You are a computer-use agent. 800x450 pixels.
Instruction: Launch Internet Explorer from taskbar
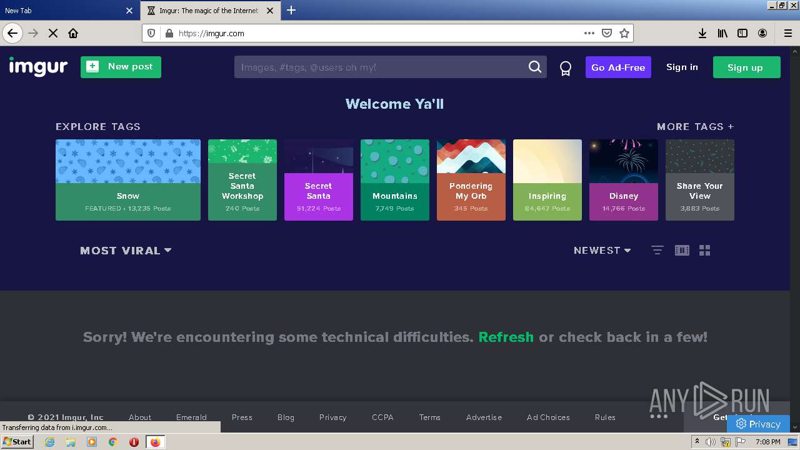[x=49, y=442]
